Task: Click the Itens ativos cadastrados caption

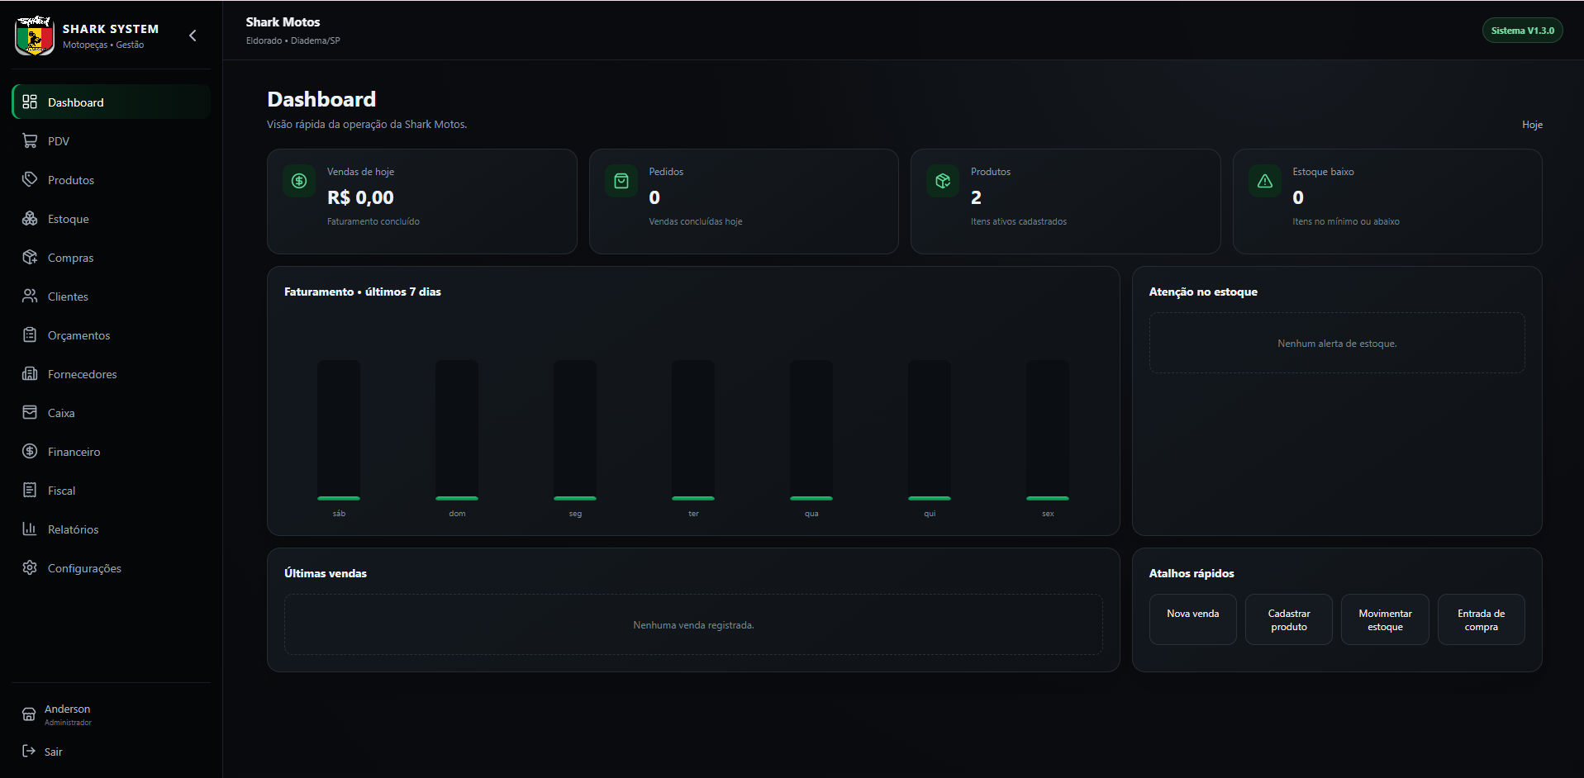Action: click(x=1018, y=221)
